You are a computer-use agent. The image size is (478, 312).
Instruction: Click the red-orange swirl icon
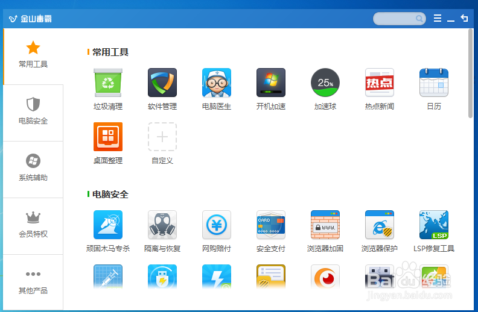325,276
